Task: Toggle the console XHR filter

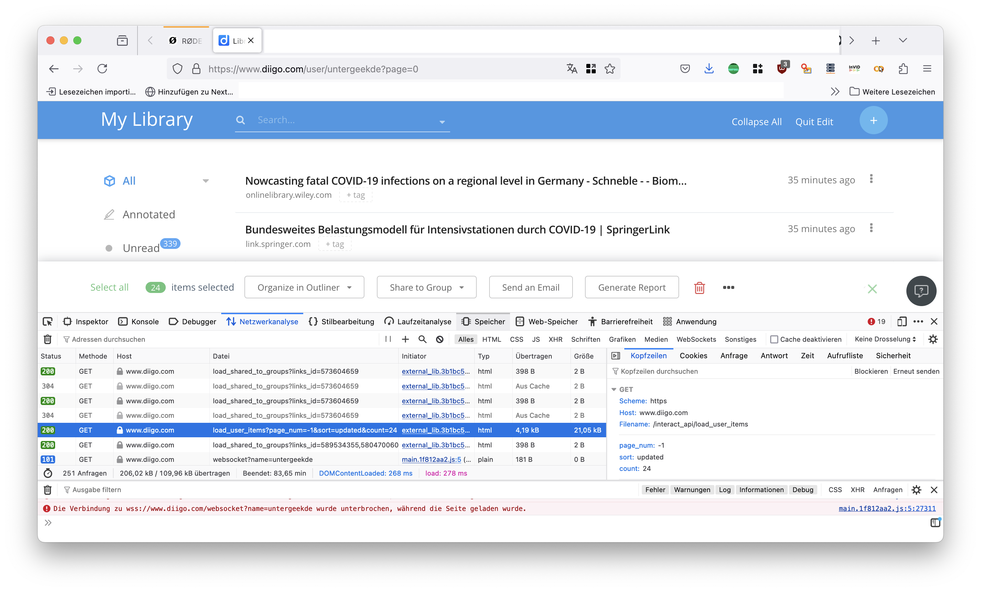Action: tap(857, 490)
